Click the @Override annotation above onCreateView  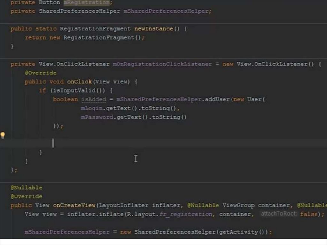pos(27,196)
